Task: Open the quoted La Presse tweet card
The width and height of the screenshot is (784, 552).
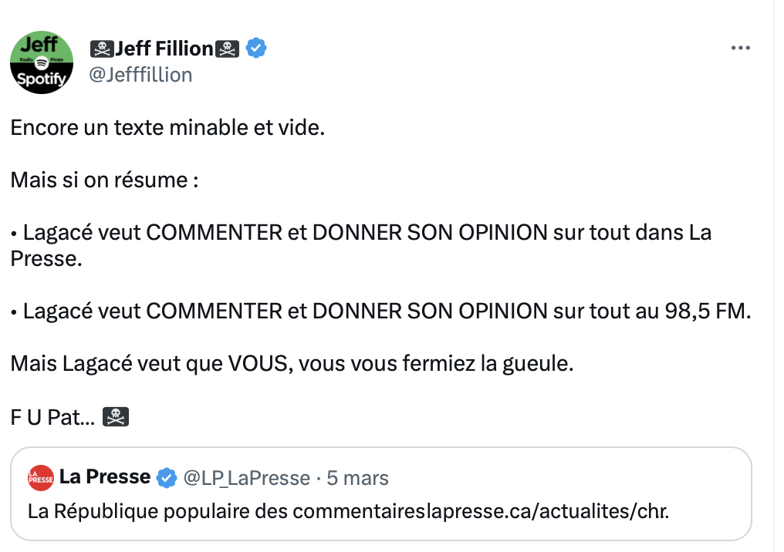Action: click(381, 493)
